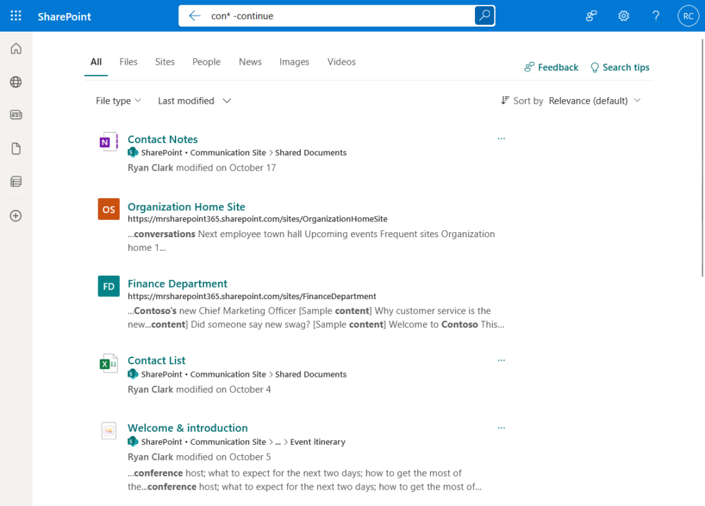The image size is (705, 506).
Task: Click the Create plus icon in sidebar
Action: click(x=16, y=216)
